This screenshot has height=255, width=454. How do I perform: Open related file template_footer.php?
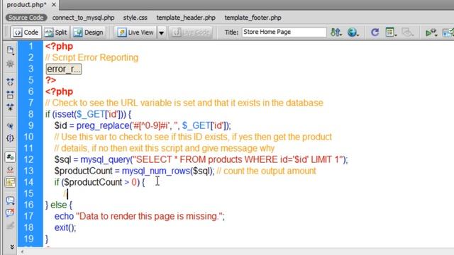pos(253,18)
